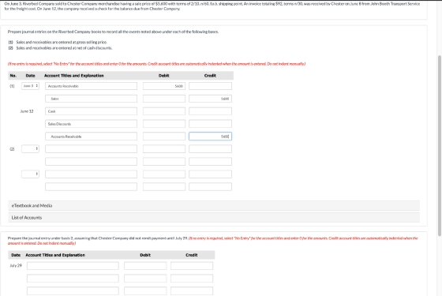The width and height of the screenshot is (442, 296).
Task: Click the "Debit" header in July 29 table
Action: coord(145,255)
